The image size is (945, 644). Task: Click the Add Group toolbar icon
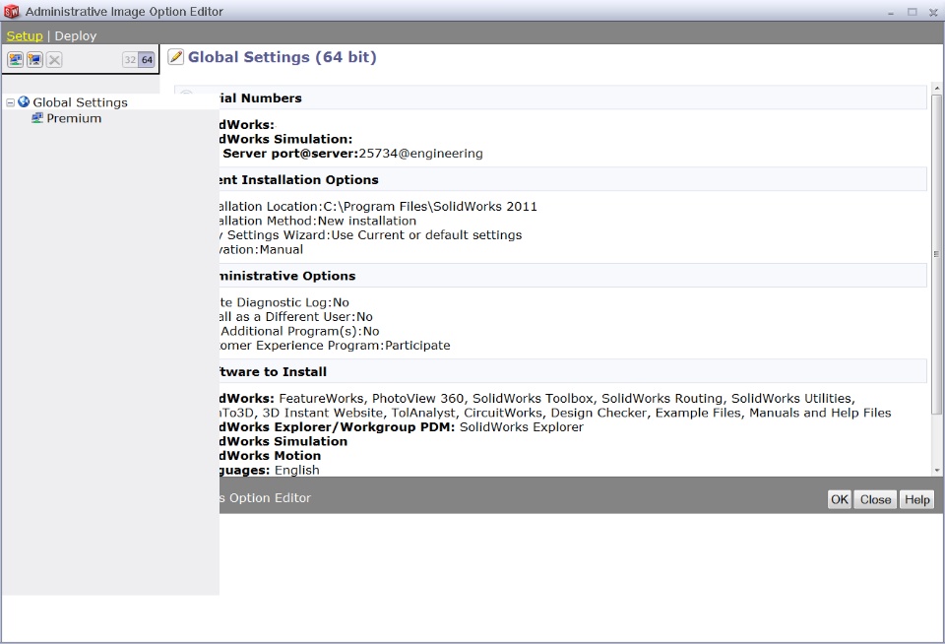(x=16, y=60)
